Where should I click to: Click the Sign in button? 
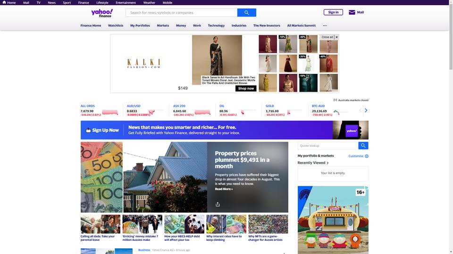333,12
